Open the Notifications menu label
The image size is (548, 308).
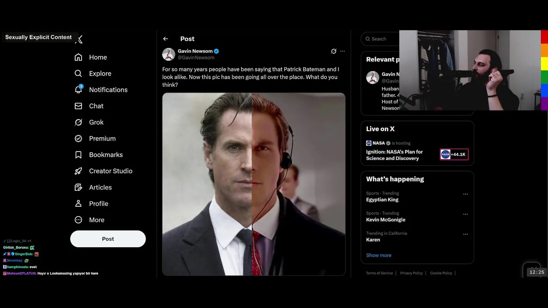tap(108, 90)
